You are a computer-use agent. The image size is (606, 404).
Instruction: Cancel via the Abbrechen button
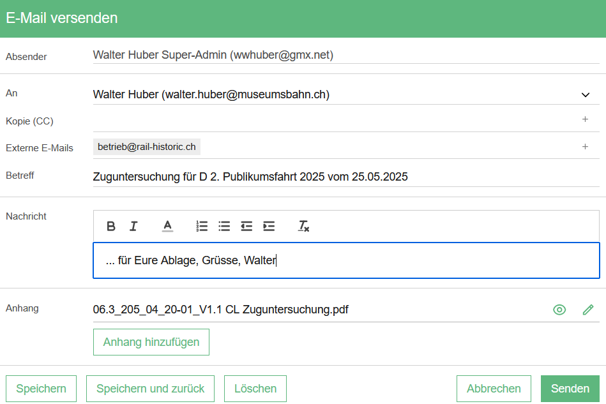493,388
